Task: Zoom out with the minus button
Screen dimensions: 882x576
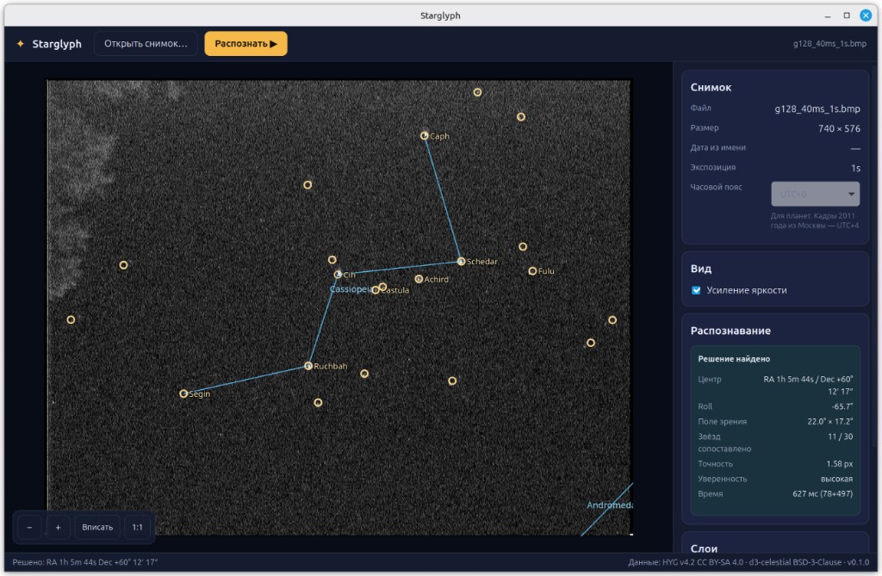Action: 30,527
